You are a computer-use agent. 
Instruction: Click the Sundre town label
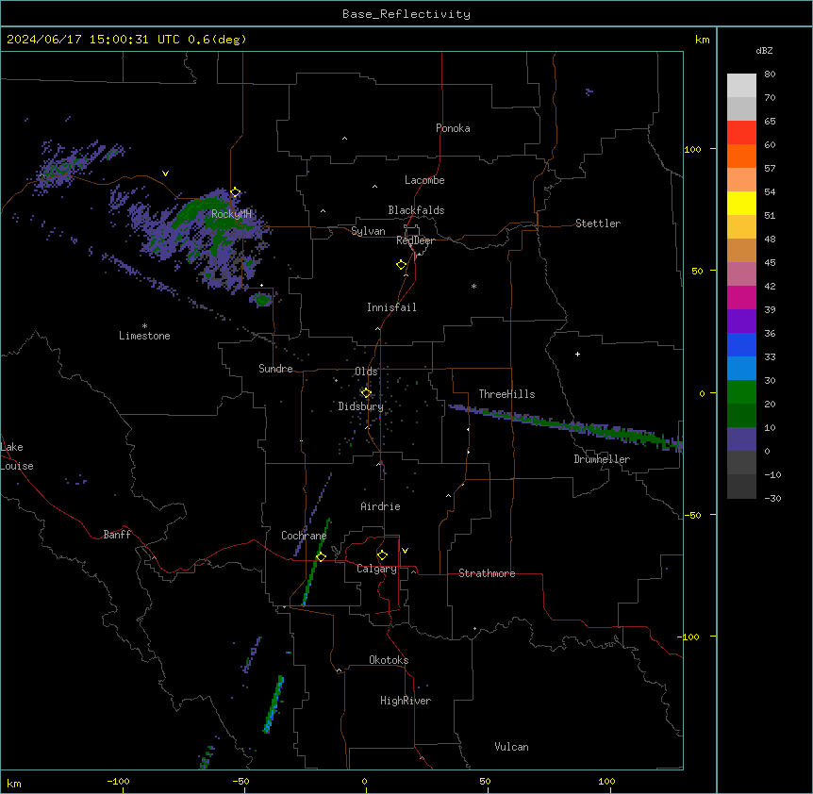coord(275,369)
